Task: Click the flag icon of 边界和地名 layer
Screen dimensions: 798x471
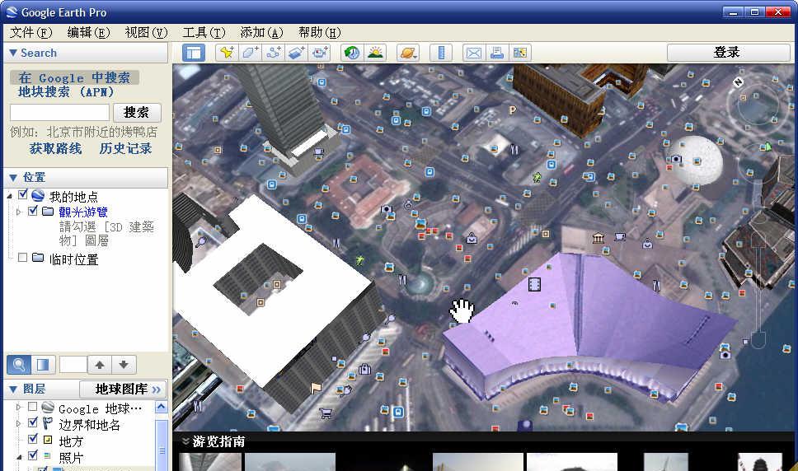Action: 47,422
